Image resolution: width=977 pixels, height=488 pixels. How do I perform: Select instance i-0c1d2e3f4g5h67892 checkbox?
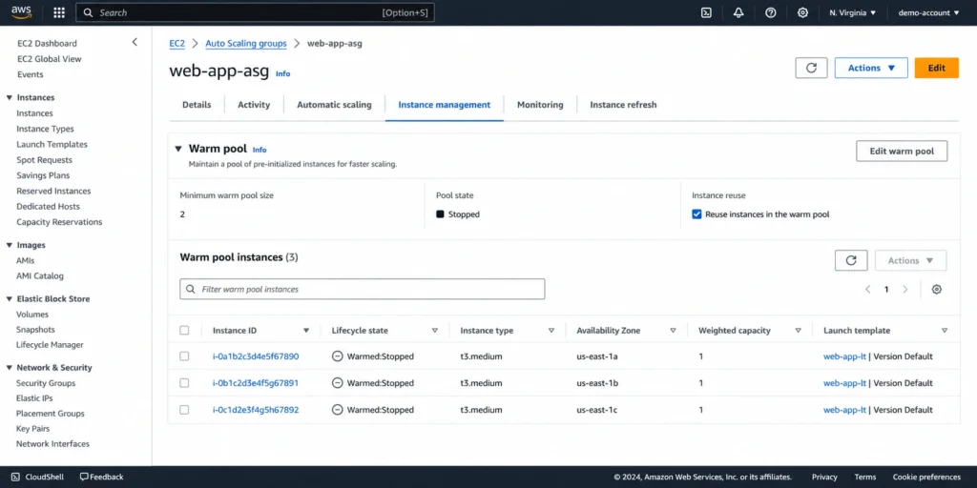pyautogui.click(x=184, y=410)
